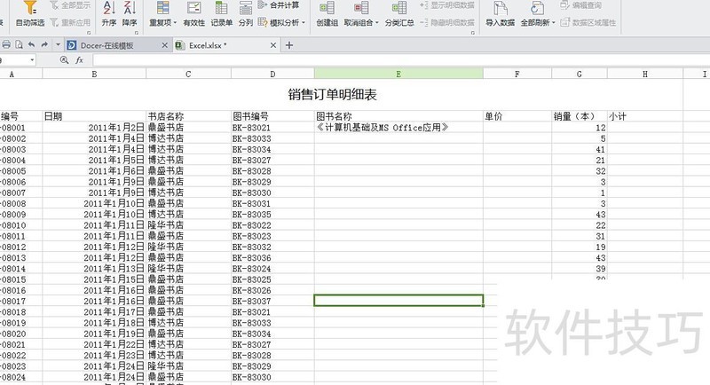
Task: Click the print icon in quick toolbar
Action: pyautogui.click(x=6, y=44)
